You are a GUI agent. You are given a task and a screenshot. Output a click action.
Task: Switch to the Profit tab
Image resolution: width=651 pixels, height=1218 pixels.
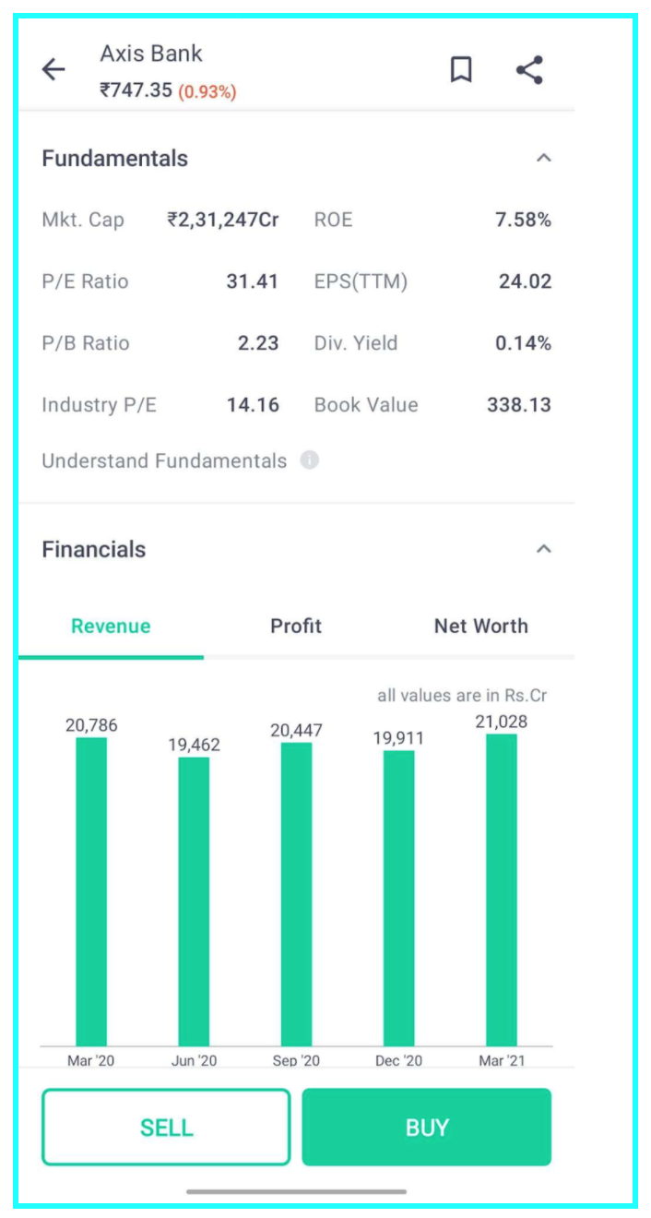click(296, 627)
